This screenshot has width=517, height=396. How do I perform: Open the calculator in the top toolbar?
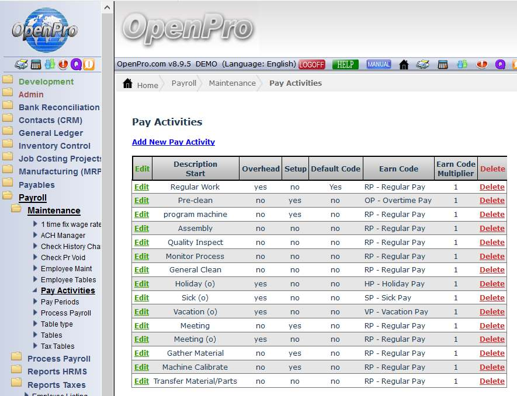(x=443, y=64)
